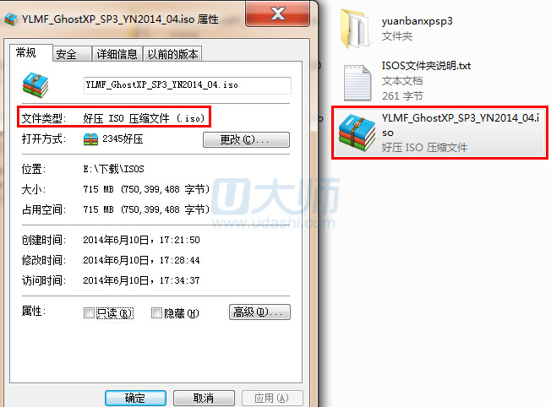Select the 常规 tab
The image size is (551, 407).
(31, 52)
